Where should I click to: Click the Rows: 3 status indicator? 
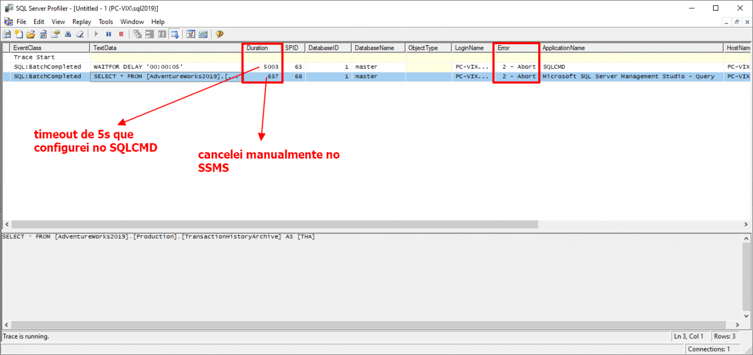tap(726, 336)
